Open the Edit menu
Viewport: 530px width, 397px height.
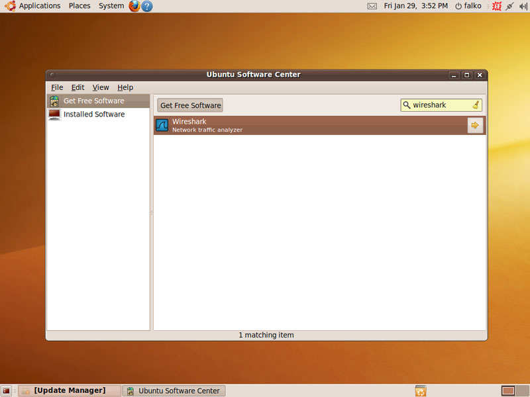click(x=78, y=87)
